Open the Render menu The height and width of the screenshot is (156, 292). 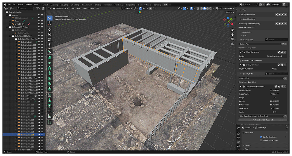pyautogui.click(x=20, y=4)
